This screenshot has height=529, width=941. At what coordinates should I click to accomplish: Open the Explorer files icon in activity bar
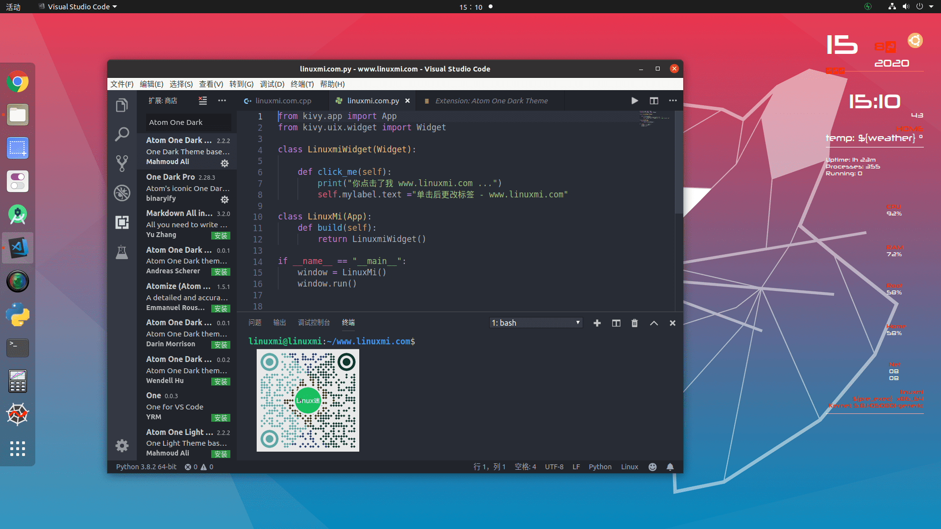coord(122,105)
